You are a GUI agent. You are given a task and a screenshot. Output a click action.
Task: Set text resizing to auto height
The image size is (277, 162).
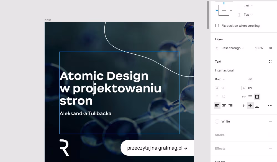pos(250,97)
